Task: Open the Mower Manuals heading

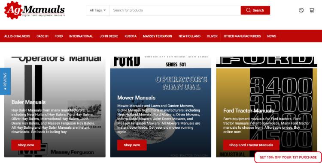Action: point(137,98)
